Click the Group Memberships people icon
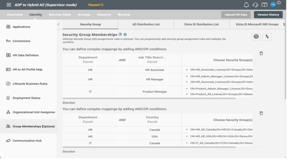The image size is (287, 159). click(x=8, y=126)
